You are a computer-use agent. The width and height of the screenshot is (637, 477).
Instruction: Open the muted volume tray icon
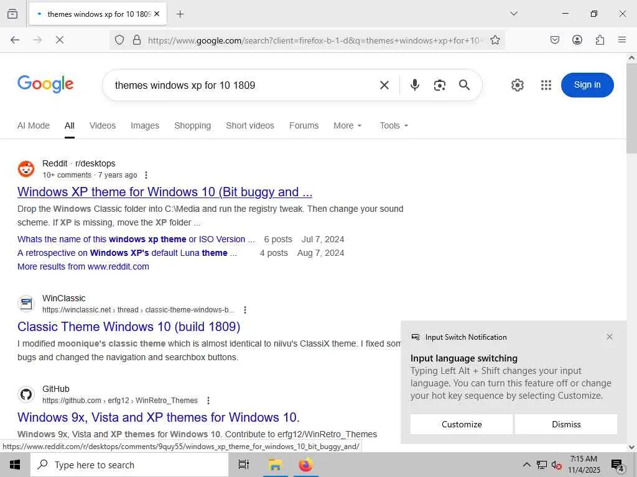(556, 466)
